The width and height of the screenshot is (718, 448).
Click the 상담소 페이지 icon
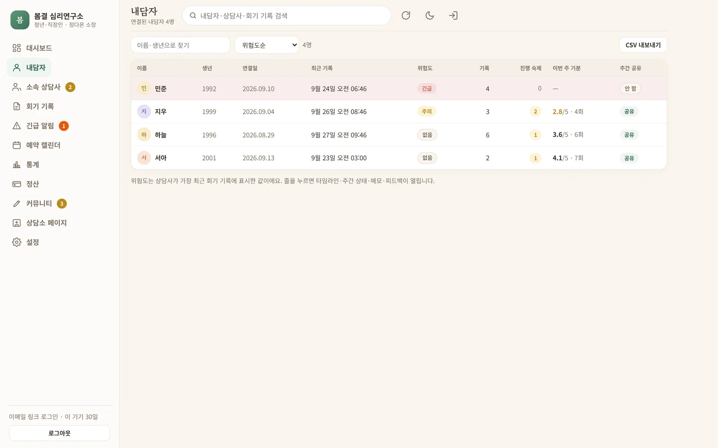[x=17, y=223]
